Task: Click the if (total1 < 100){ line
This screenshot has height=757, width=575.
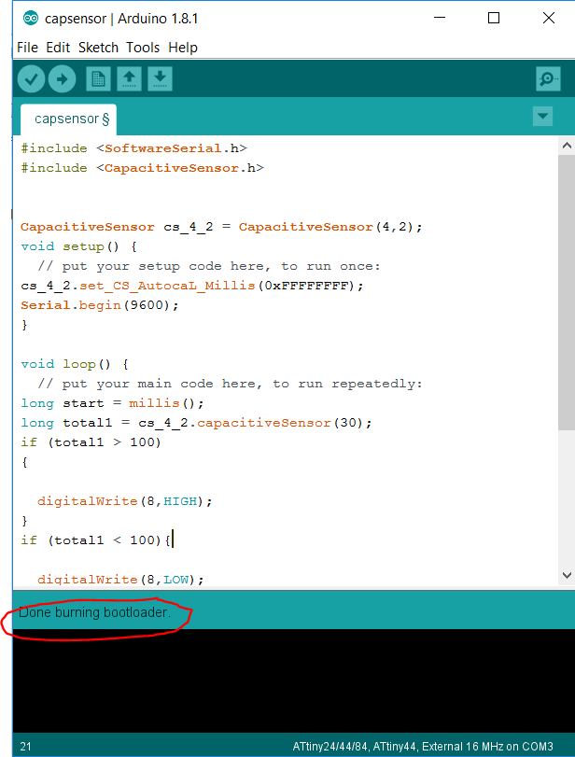Action: click(x=95, y=540)
